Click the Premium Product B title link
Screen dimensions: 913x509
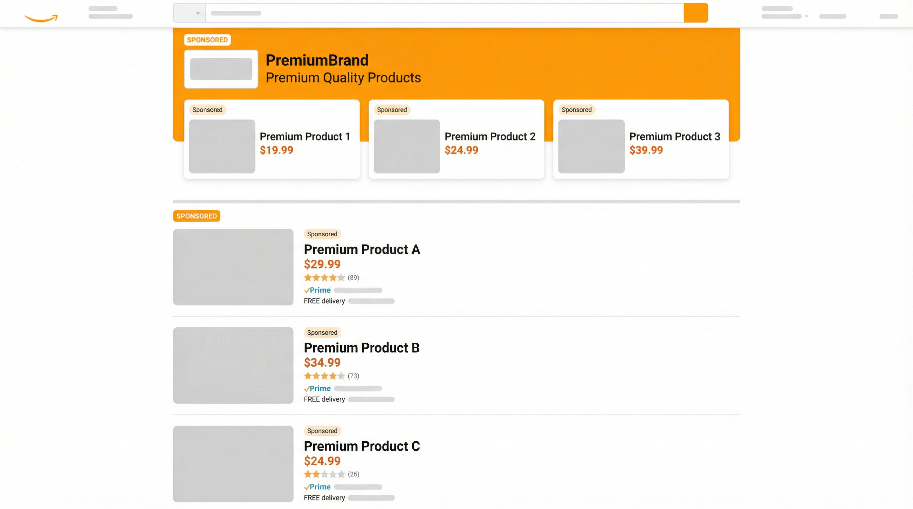(362, 348)
